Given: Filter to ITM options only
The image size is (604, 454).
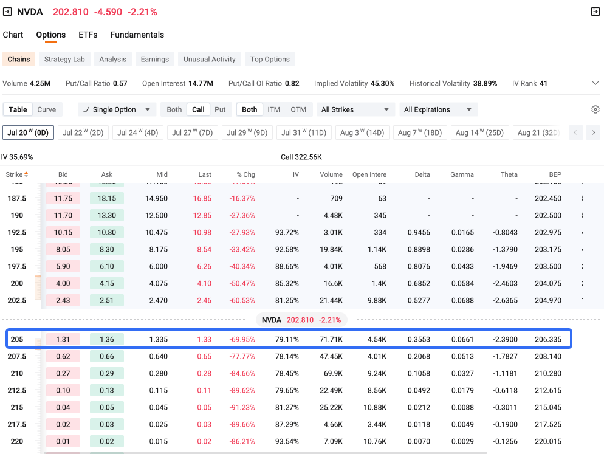Looking at the screenshot, I should [x=274, y=109].
